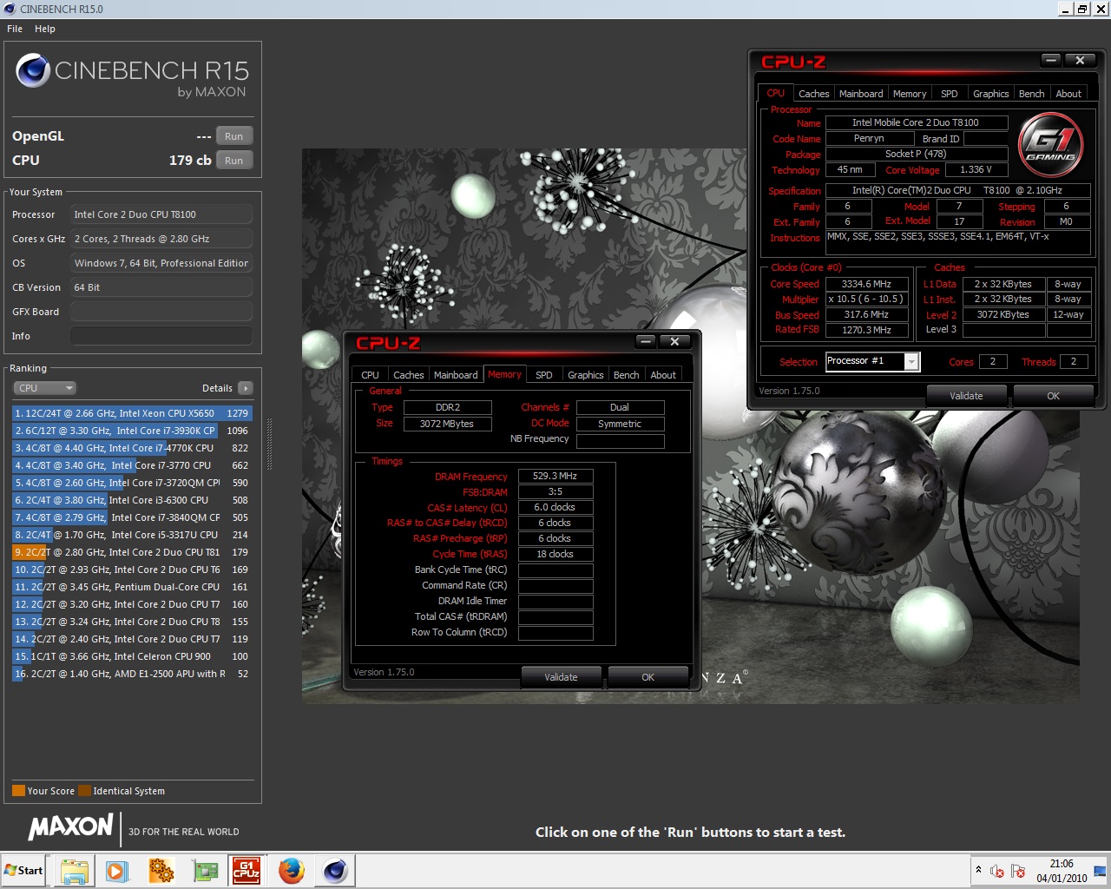Click the Identical System legend swatch
The width and height of the screenshot is (1111, 889).
click(x=84, y=791)
